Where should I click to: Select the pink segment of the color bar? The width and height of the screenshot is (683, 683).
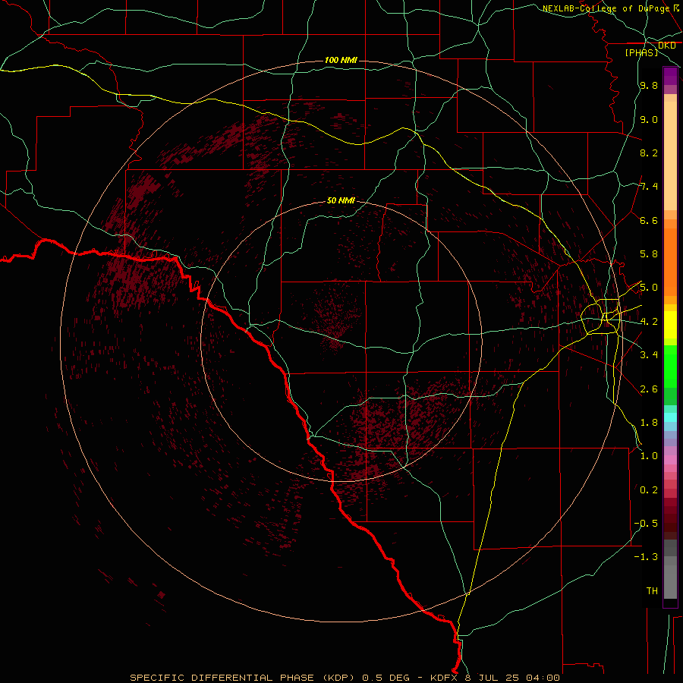point(670,460)
